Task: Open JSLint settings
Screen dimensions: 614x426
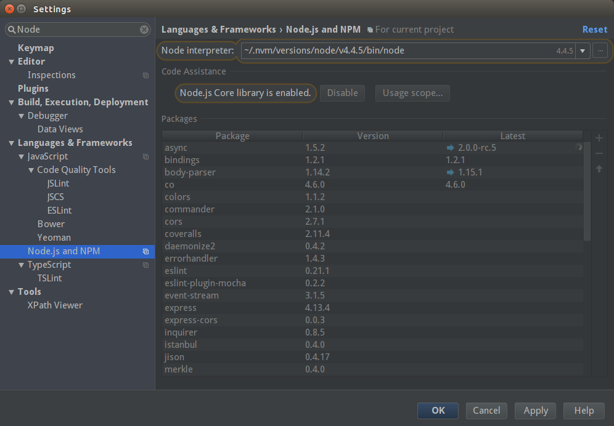Action: point(59,183)
